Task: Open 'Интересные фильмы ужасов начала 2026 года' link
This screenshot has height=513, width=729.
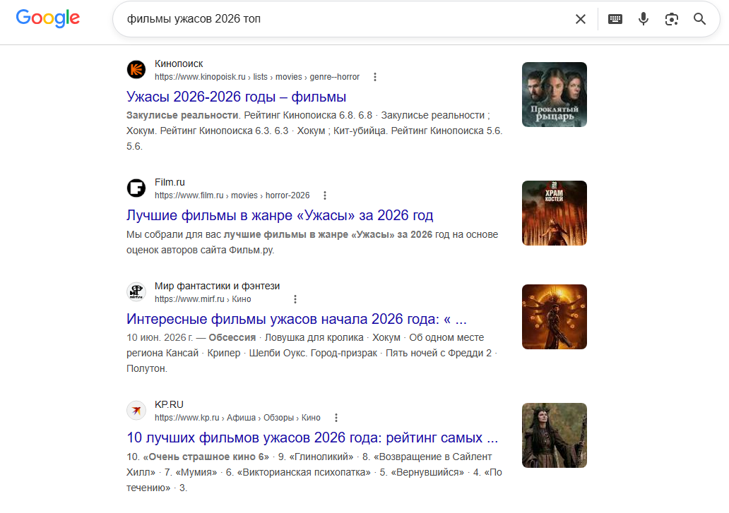Action: pyautogui.click(x=297, y=319)
